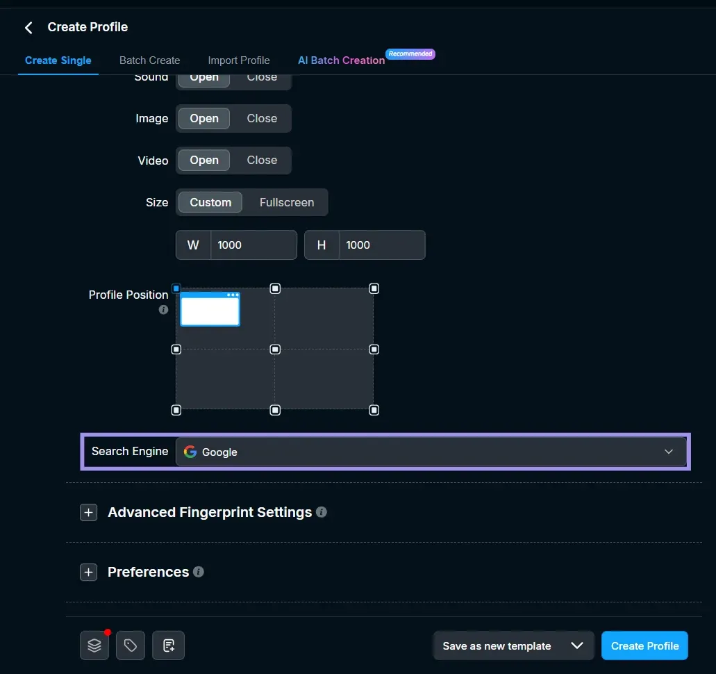Open the layers stack icon in bottom toolbar
The width and height of the screenshot is (716, 674).
tap(94, 646)
